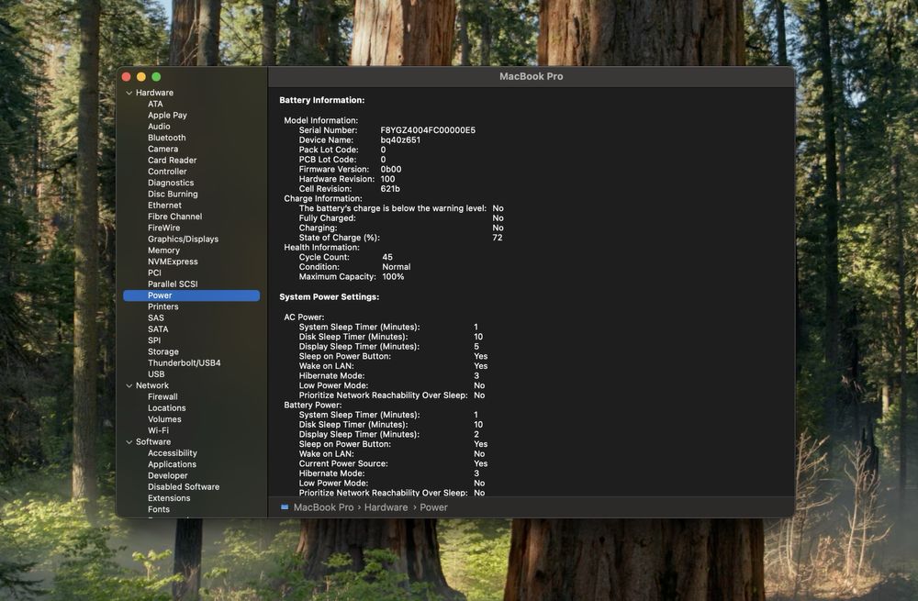Viewport: 918px width, 601px height.
Task: Select Accessibility under Software
Action: 173,453
